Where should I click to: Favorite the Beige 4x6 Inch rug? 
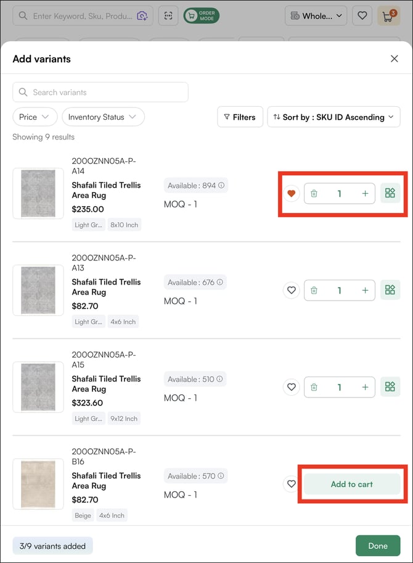click(x=292, y=484)
